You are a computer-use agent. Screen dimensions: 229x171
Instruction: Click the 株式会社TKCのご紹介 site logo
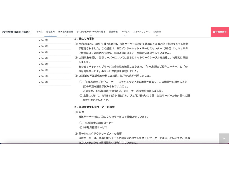coord(16,32)
